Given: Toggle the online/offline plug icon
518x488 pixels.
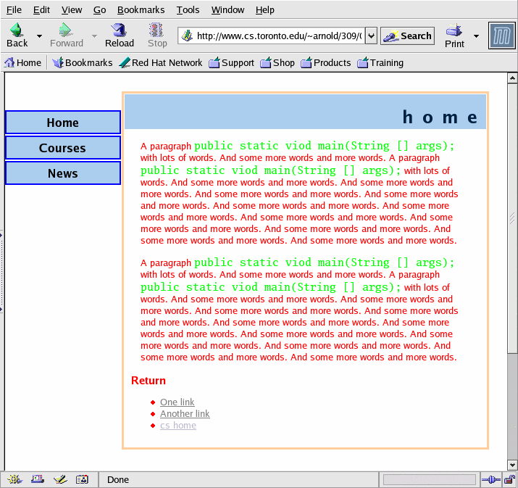Looking at the screenshot, I should [x=490, y=479].
